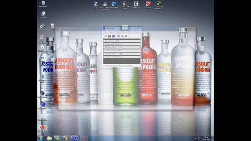Click the red application taskbar button
This screenshot has height=141, width=251.
pyautogui.click(x=84, y=138)
